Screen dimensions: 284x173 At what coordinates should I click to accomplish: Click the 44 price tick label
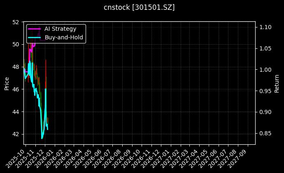(x=16, y=112)
